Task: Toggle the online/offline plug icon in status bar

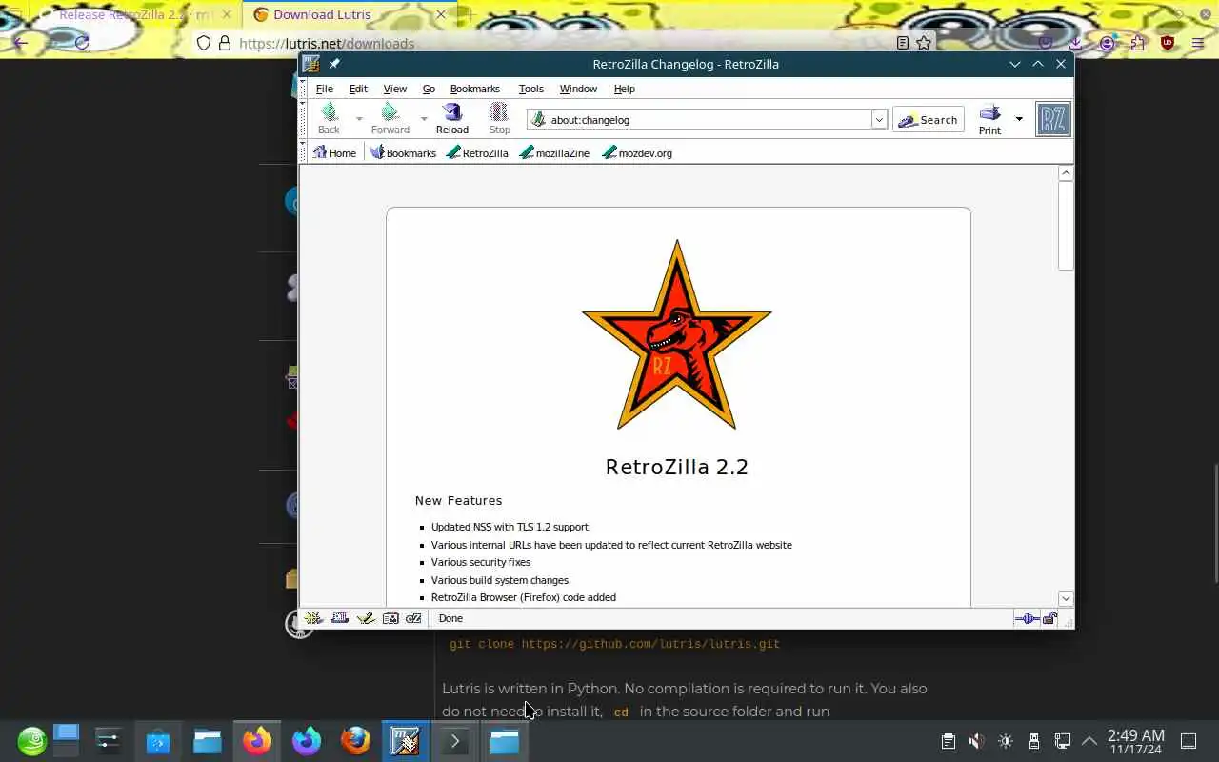Action: click(1027, 618)
